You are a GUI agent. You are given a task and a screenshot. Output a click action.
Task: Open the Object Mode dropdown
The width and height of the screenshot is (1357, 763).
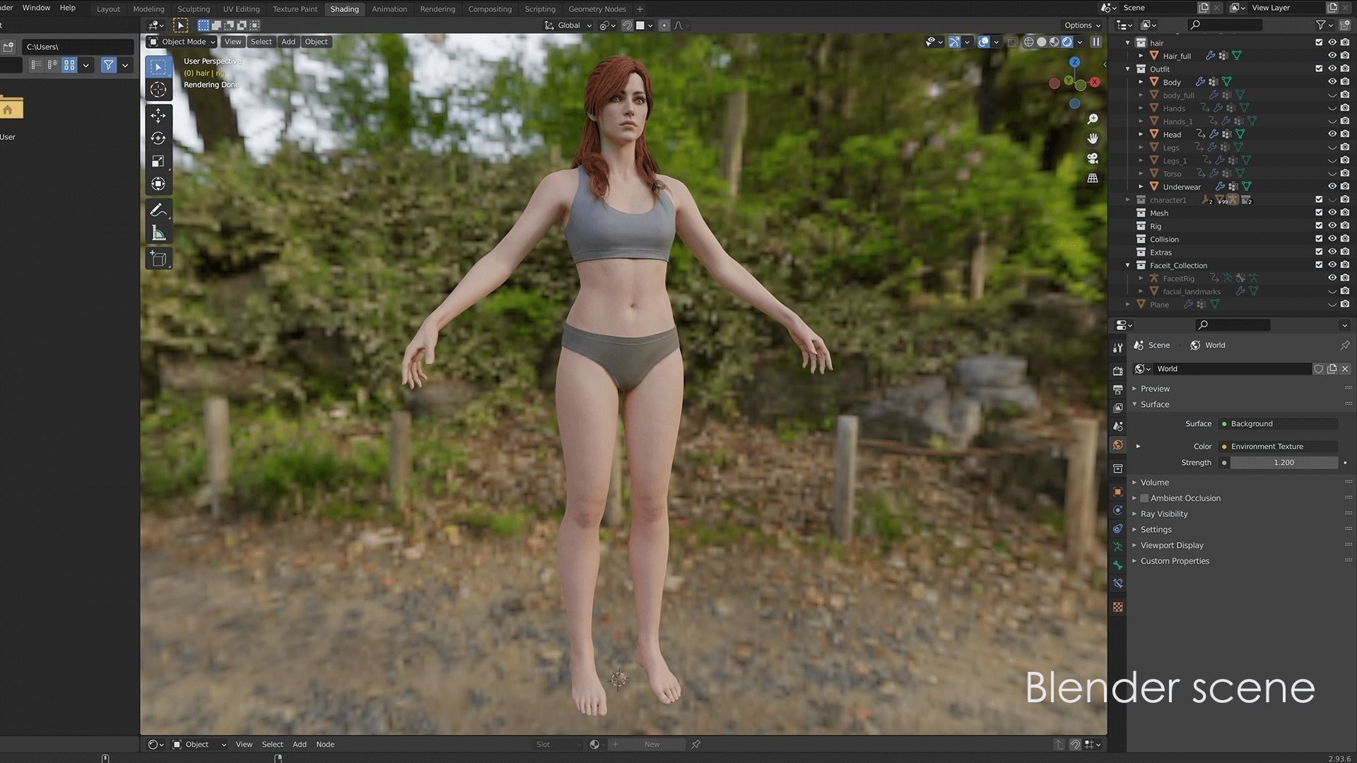point(182,42)
